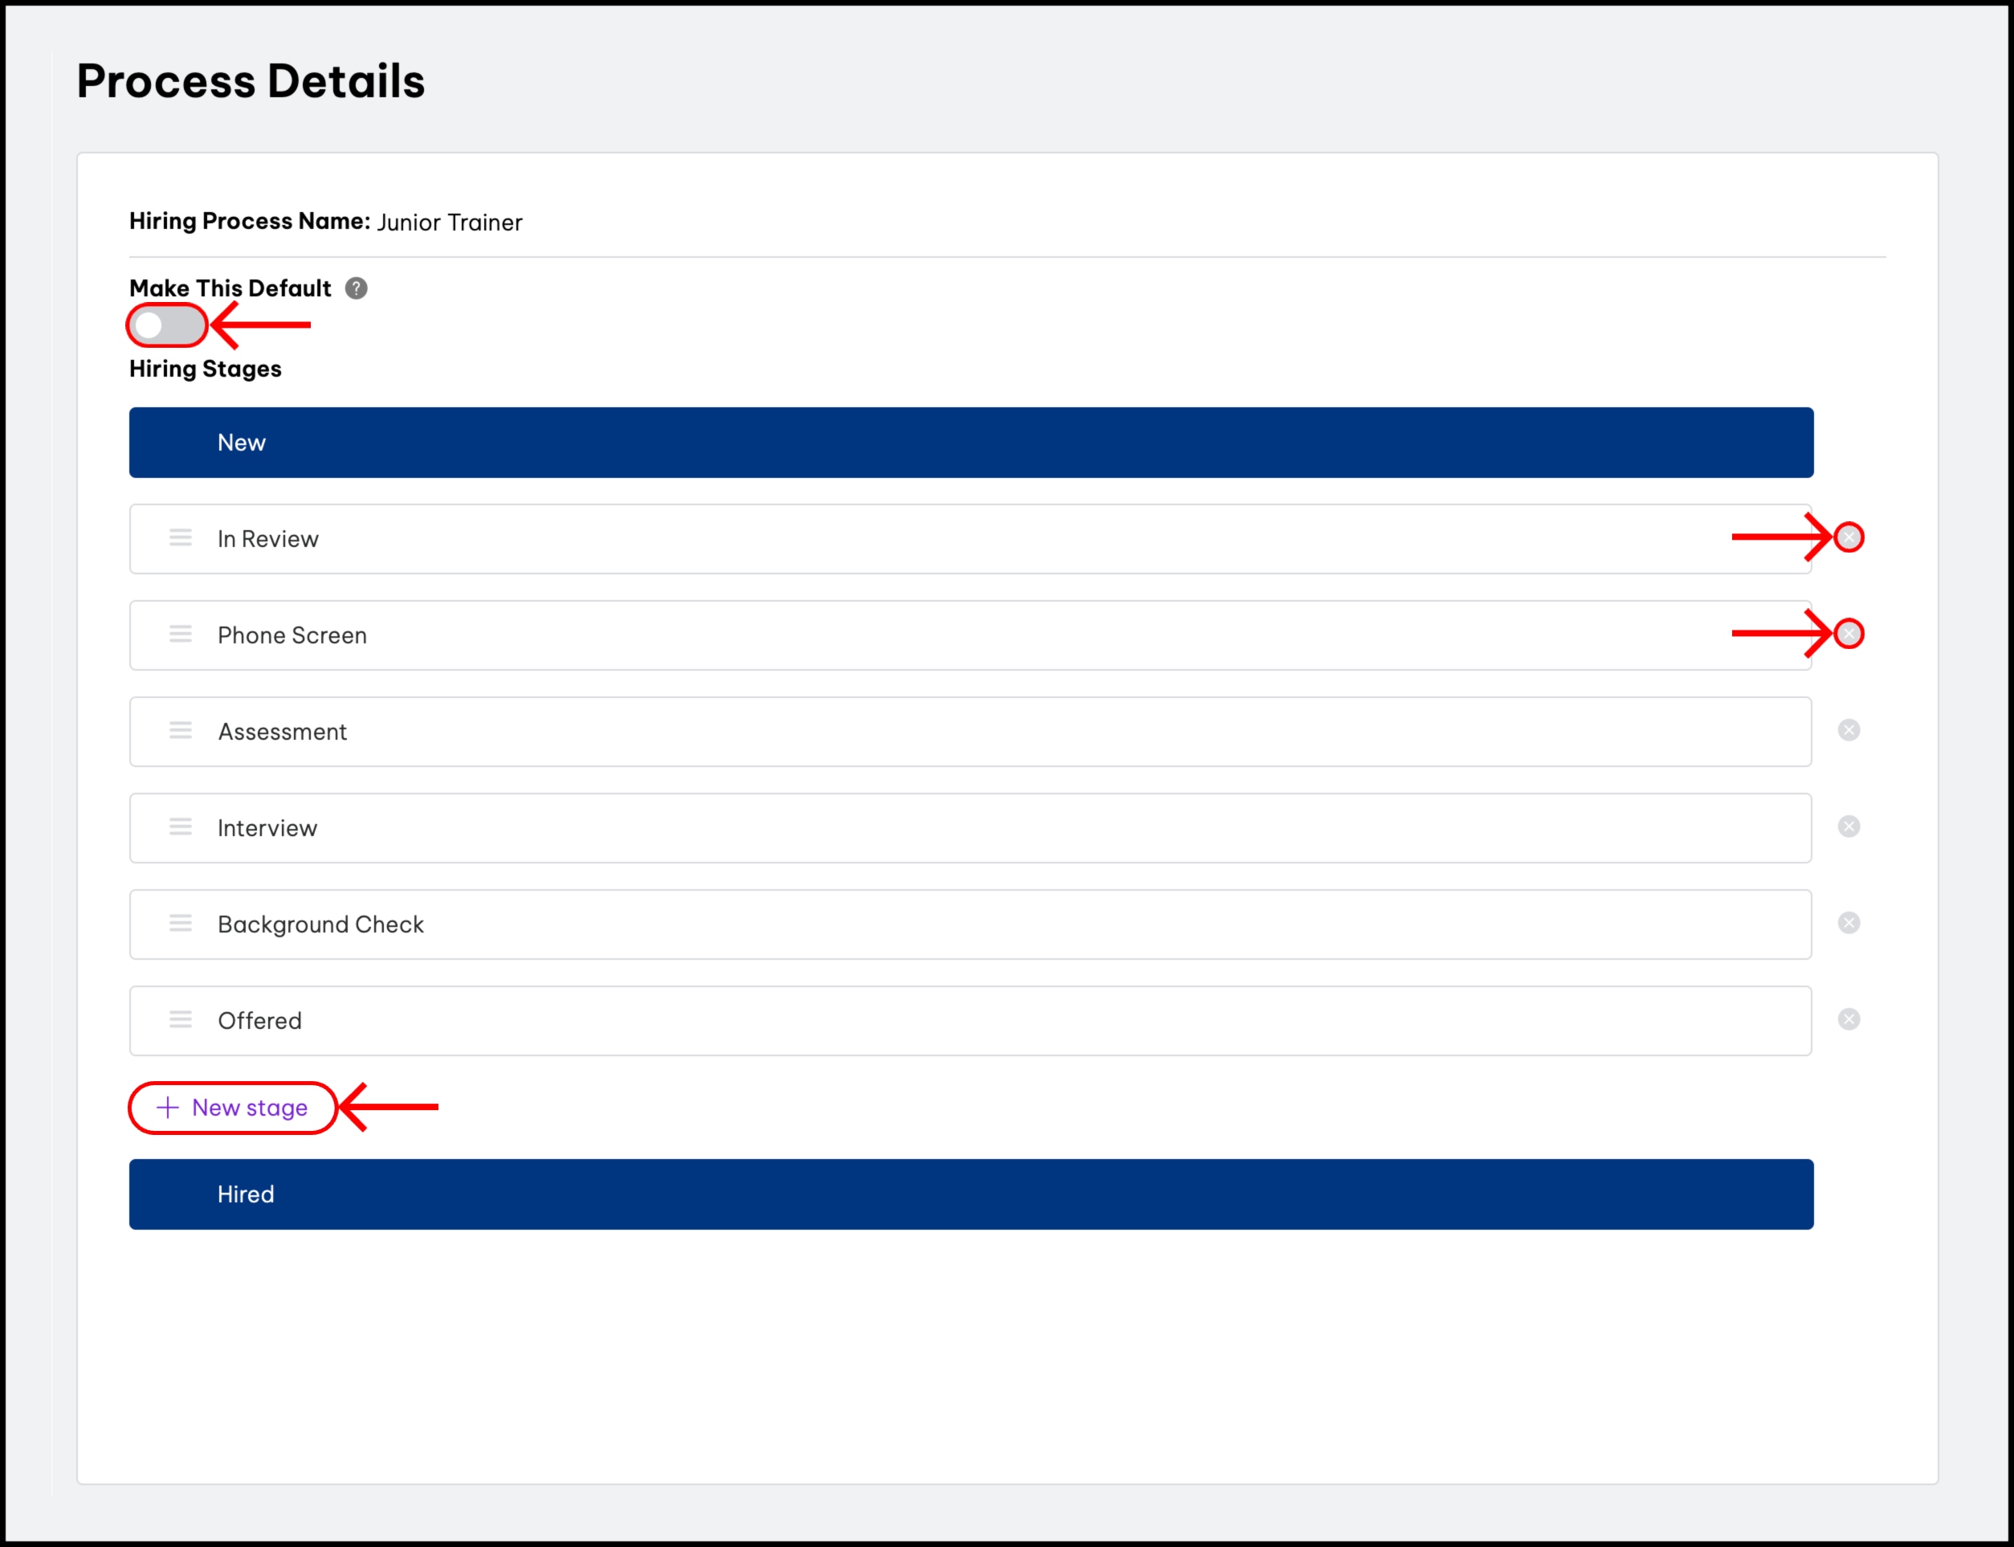Remove the In Review stage
The image size is (2014, 1547).
pos(1849,538)
